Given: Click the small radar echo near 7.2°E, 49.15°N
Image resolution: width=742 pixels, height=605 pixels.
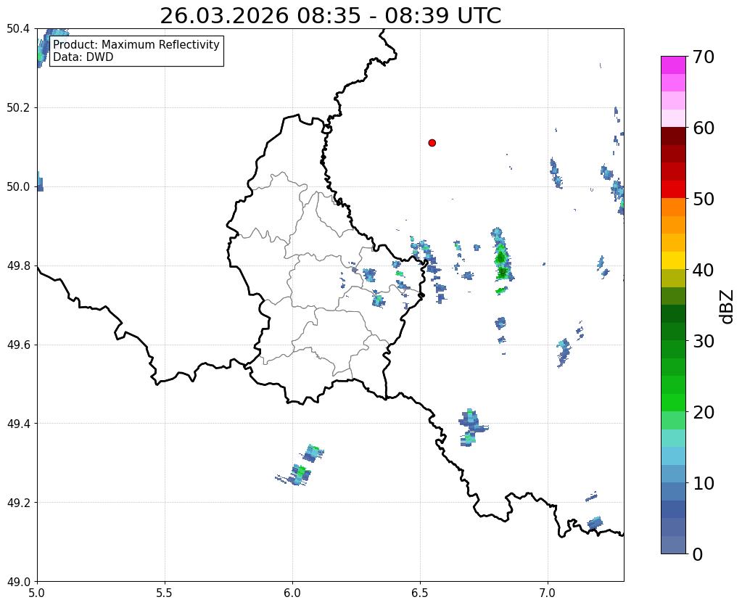Looking at the screenshot, I should (x=595, y=522).
